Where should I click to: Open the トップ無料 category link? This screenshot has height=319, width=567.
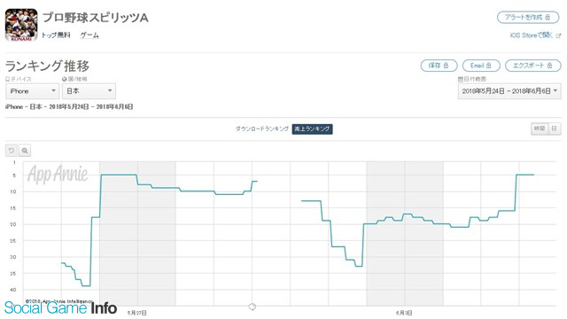point(56,35)
